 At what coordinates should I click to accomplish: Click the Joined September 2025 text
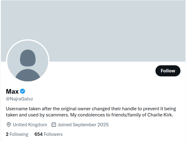click(83, 125)
